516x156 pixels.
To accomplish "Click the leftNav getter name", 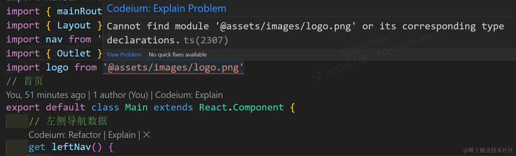I will pos(71,147).
